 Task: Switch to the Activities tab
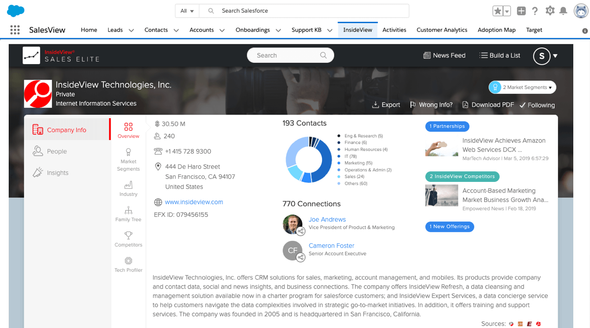pyautogui.click(x=394, y=30)
